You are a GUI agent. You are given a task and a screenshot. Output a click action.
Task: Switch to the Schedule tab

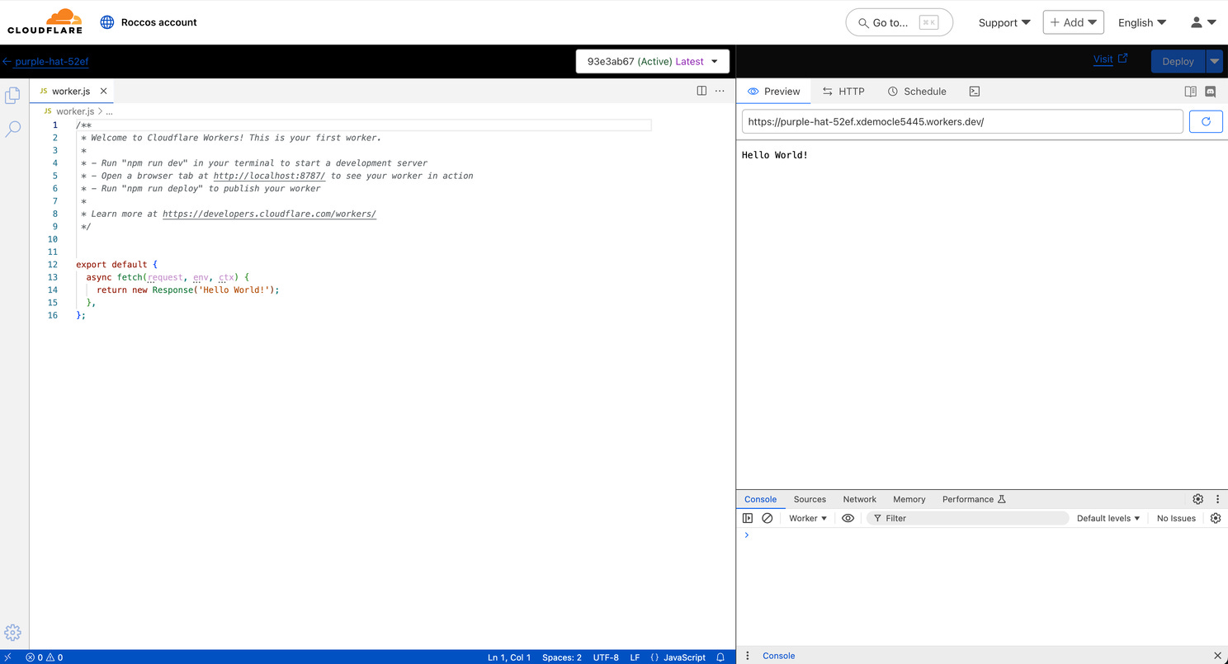(x=917, y=92)
